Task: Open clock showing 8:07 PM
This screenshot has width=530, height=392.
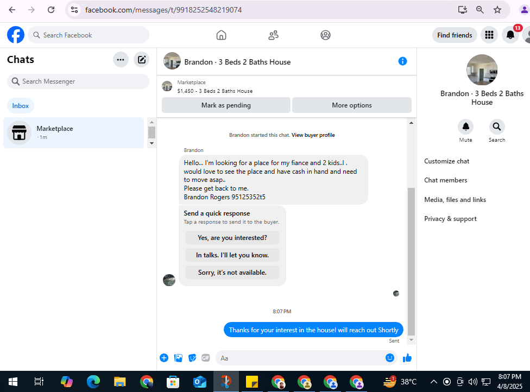Action: coord(510,382)
